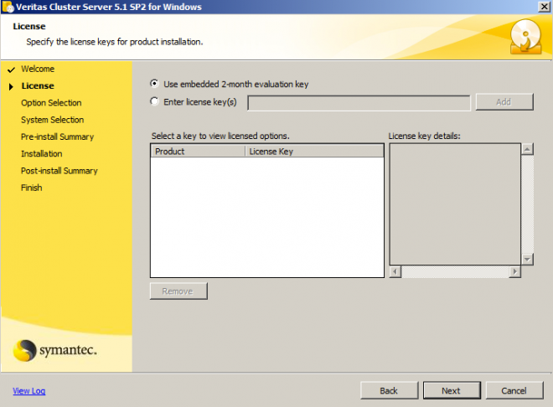The width and height of the screenshot is (553, 407).
Task: Click the License Key column header
Action: coord(314,152)
